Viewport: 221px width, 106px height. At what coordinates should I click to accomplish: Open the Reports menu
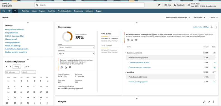42,11
